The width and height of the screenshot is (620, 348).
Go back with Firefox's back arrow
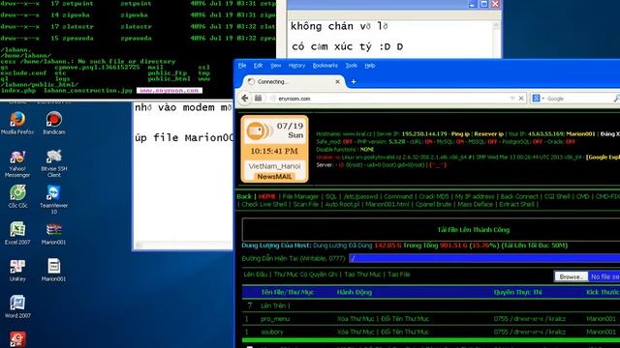point(245,99)
